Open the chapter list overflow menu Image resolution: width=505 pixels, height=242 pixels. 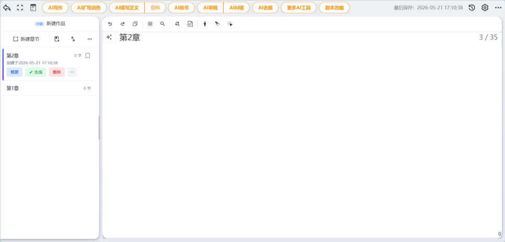tap(89, 39)
